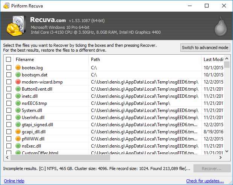The height and width of the screenshot is (185, 233).
Task: Click green status dot for ButtonEvent.dll
Action: [x=18, y=89]
